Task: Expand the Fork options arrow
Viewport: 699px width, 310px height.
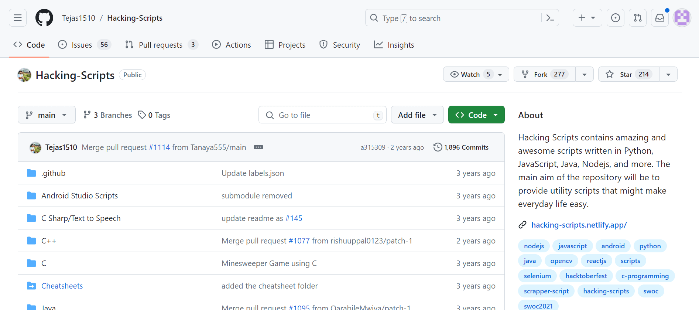Action: 585,74
